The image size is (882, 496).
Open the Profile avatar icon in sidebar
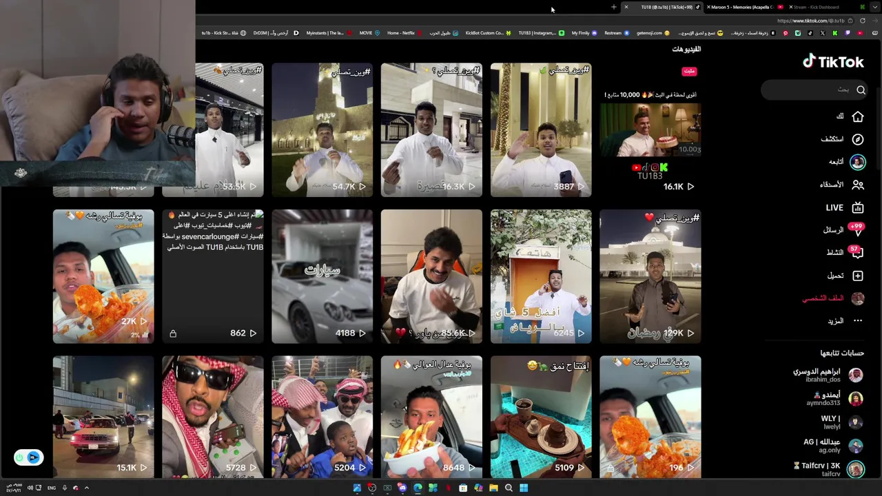coord(858,298)
